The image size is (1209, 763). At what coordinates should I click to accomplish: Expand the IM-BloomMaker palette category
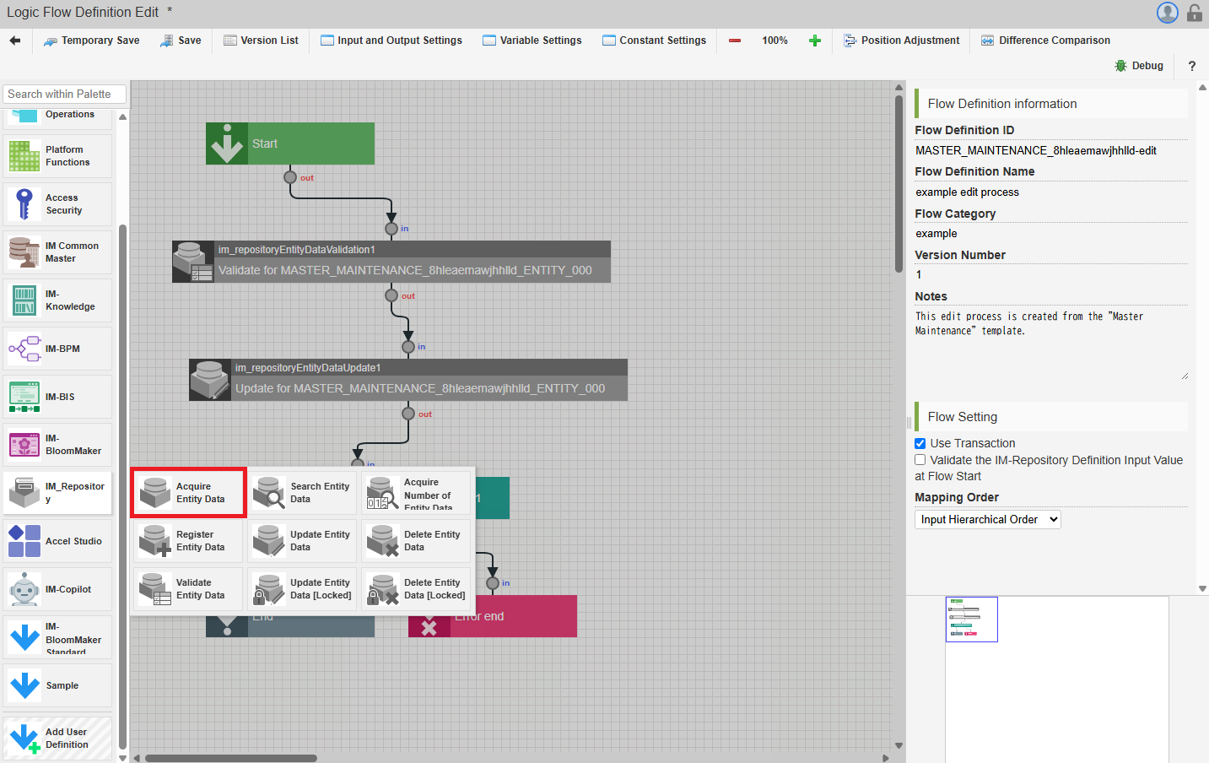[57, 445]
